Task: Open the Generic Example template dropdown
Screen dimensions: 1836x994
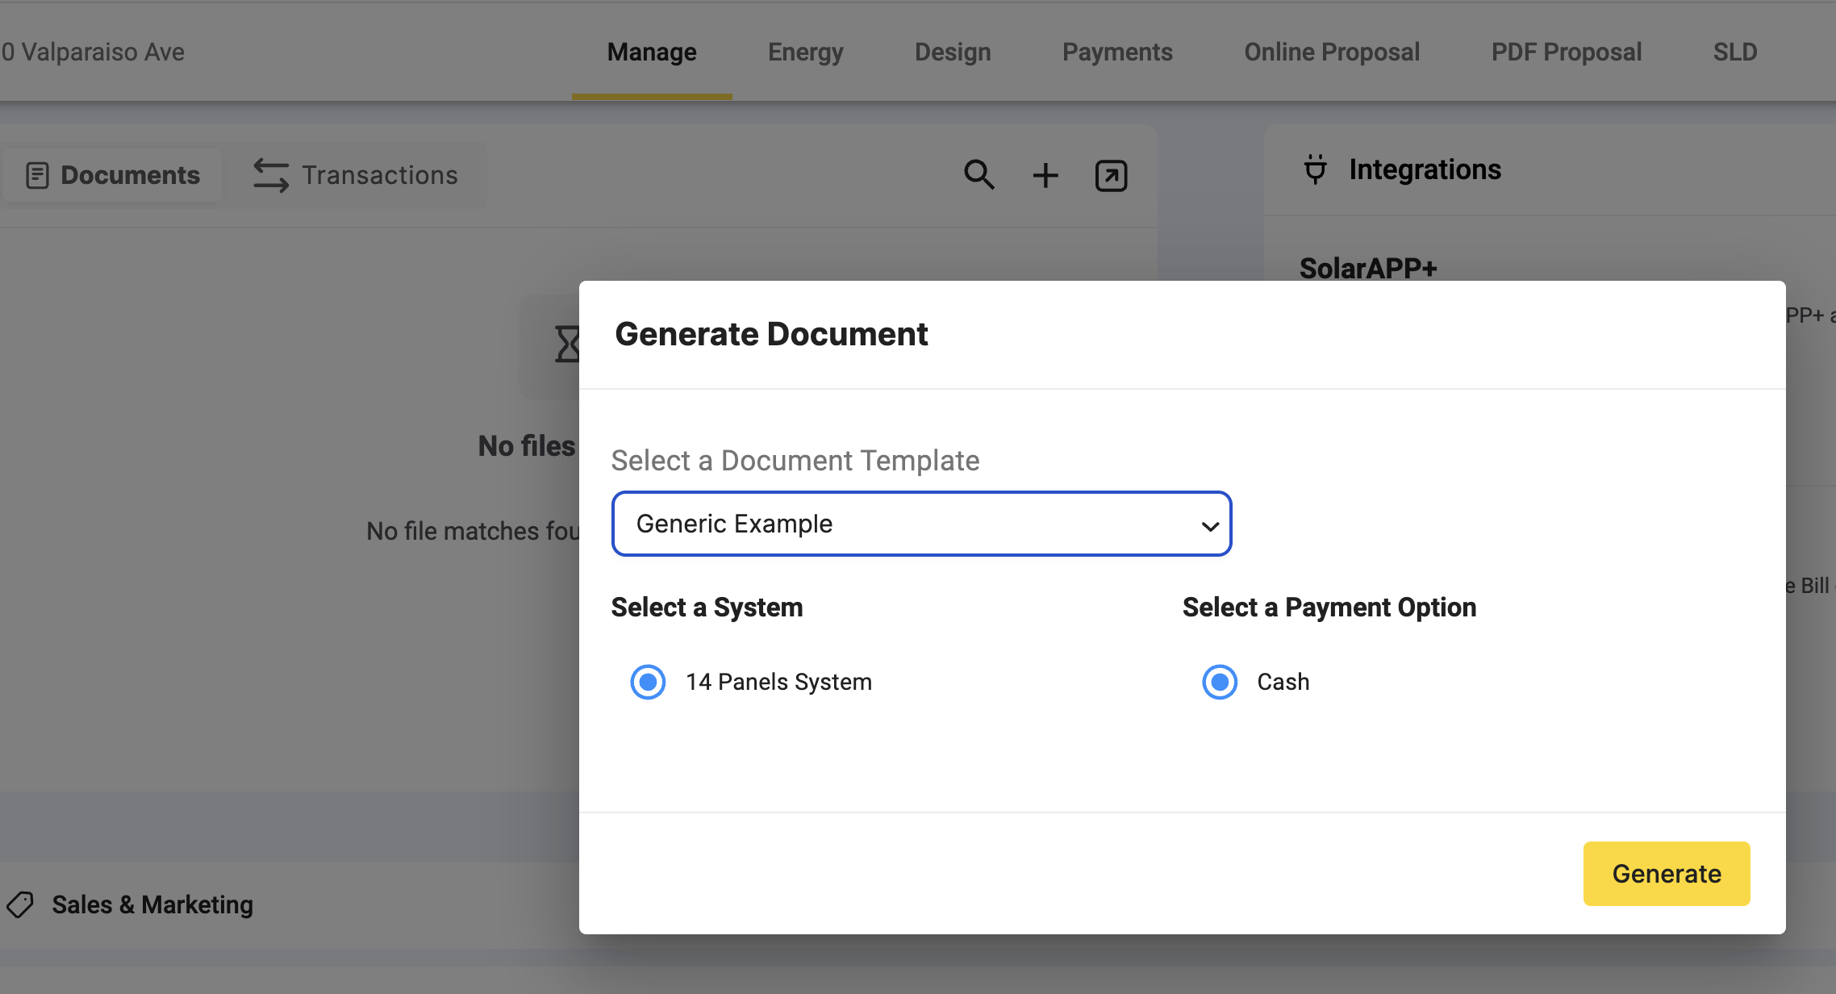Action: pyautogui.click(x=921, y=524)
